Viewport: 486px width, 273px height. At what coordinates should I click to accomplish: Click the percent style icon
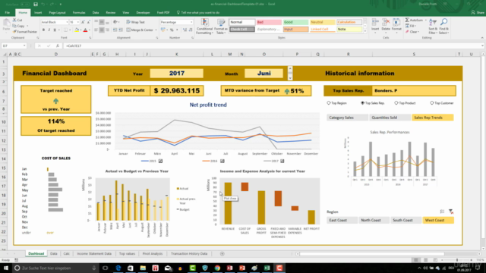(172, 30)
